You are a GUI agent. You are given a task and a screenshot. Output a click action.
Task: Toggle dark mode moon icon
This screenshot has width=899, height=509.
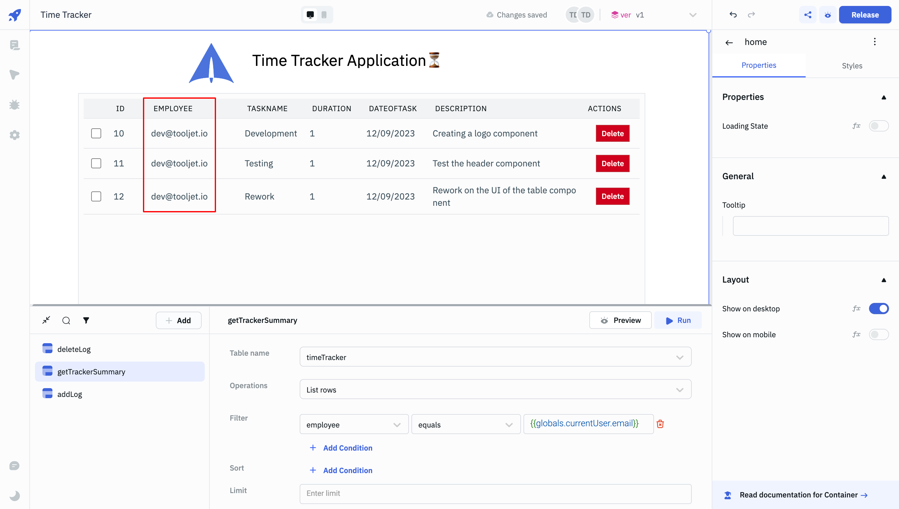[x=14, y=495]
